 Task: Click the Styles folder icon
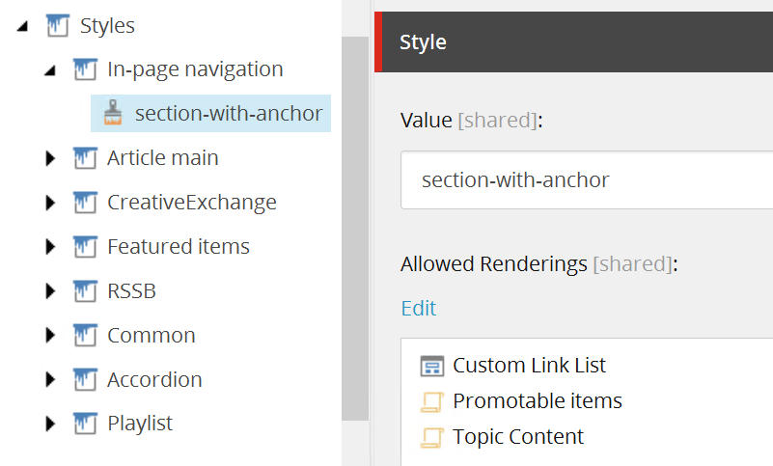click(59, 26)
